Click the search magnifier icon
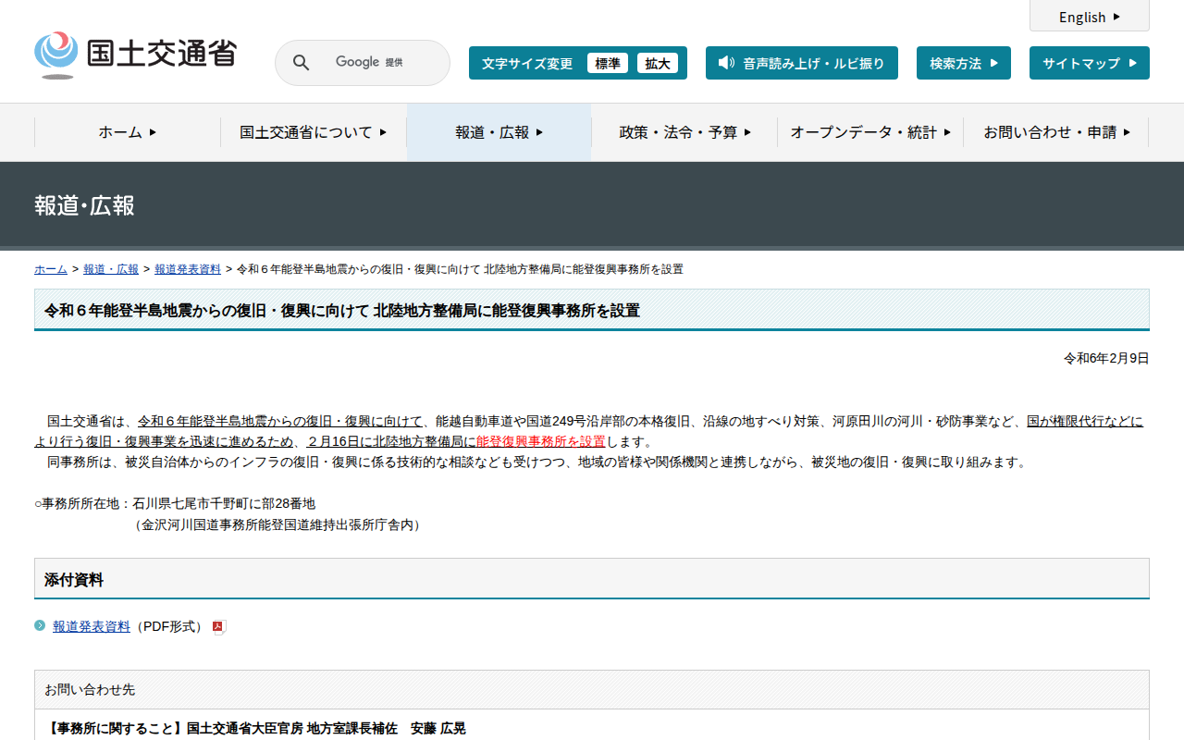Screen dimensions: 1184x740 point(301,63)
